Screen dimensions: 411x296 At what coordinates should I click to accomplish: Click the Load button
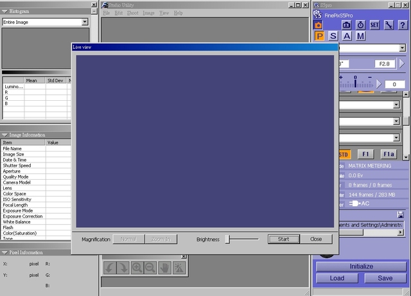[x=337, y=278]
